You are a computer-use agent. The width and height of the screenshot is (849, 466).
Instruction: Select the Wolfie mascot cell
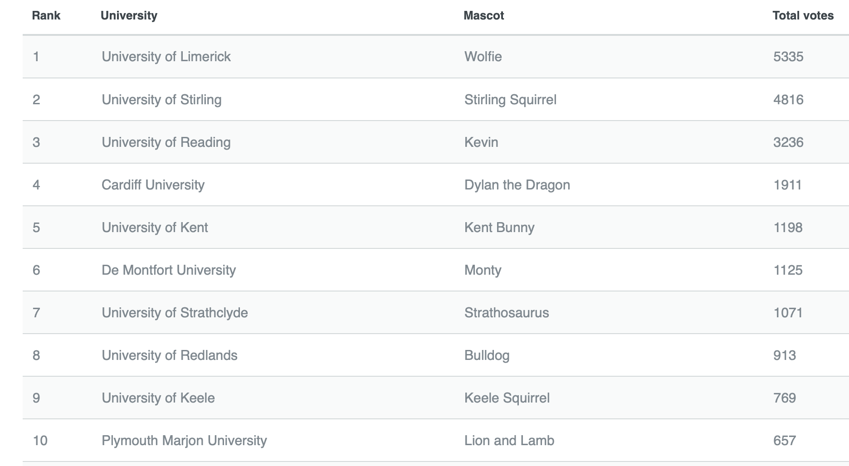coord(483,57)
